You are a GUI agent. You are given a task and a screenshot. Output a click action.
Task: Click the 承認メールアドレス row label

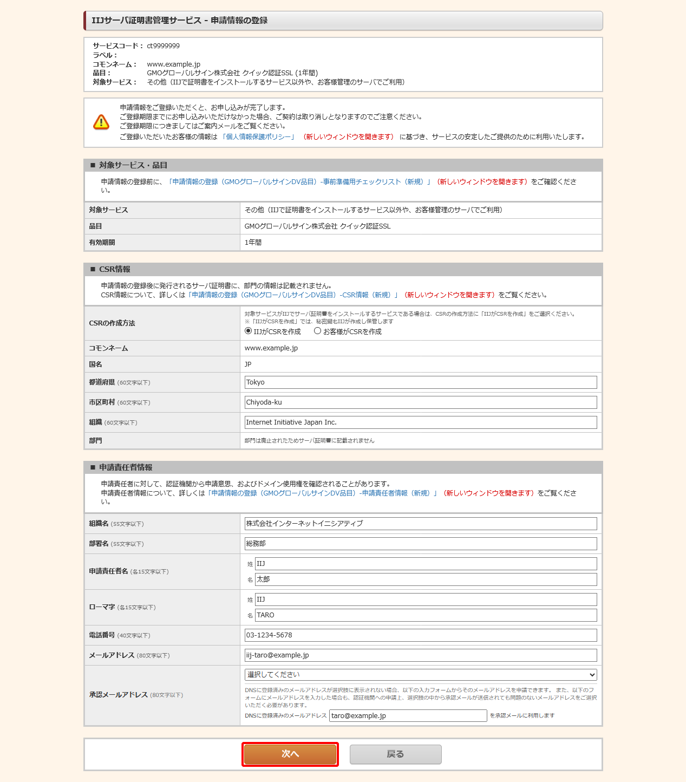[136, 695]
